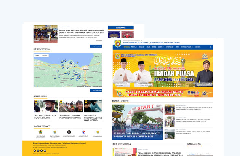240x156 pixels.
Task: Open the Informasi dropdown in navbar
Action: point(170,47)
